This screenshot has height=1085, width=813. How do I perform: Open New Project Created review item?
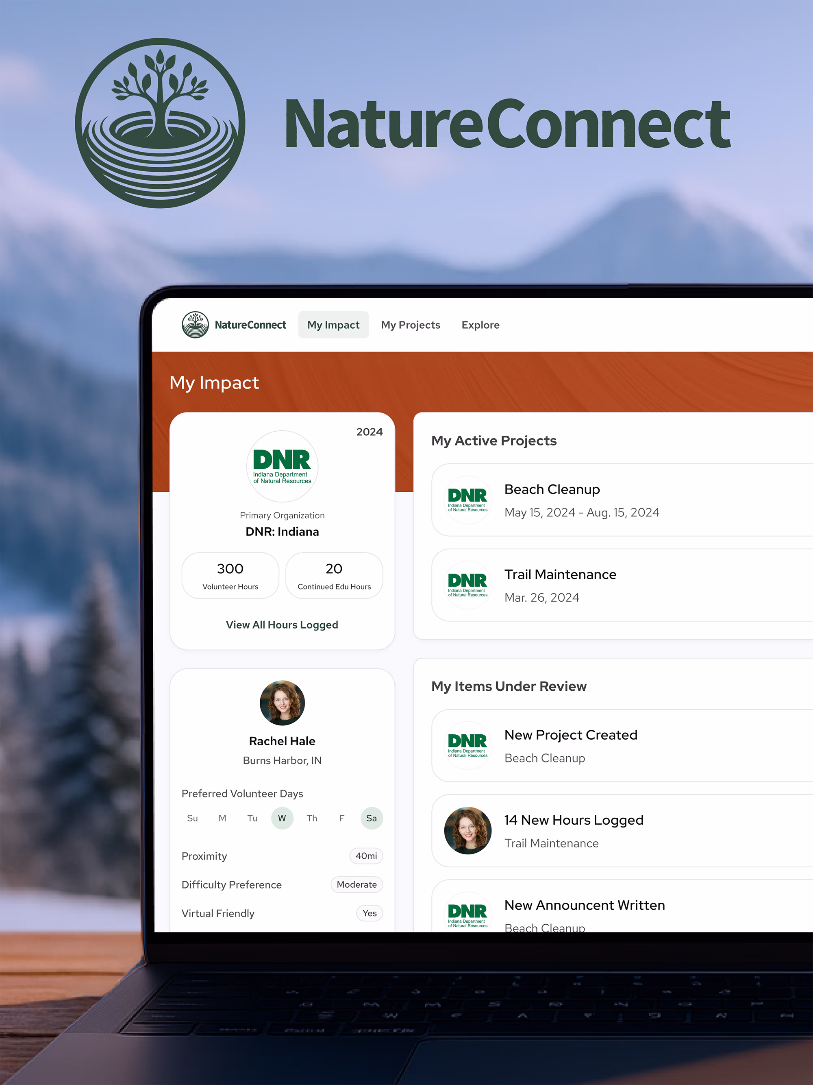[x=622, y=746]
